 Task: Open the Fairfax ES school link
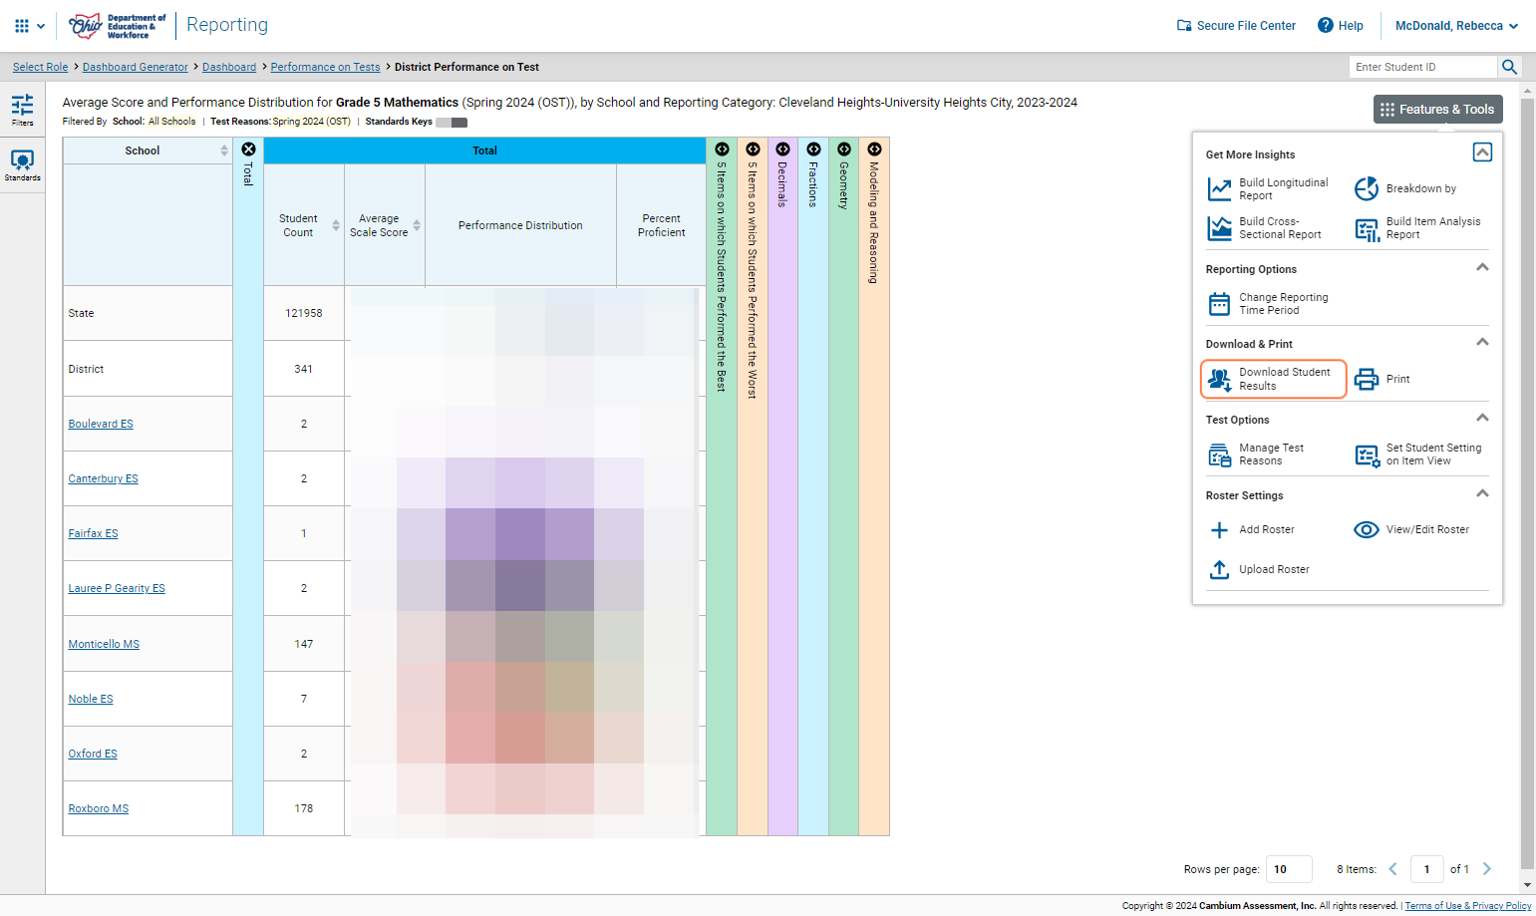coord(93,533)
